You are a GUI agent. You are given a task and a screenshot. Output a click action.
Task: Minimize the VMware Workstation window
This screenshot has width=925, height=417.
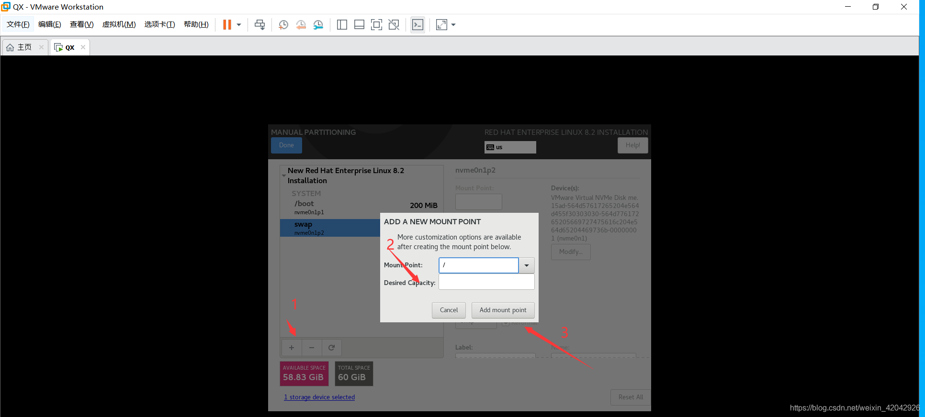click(x=848, y=7)
